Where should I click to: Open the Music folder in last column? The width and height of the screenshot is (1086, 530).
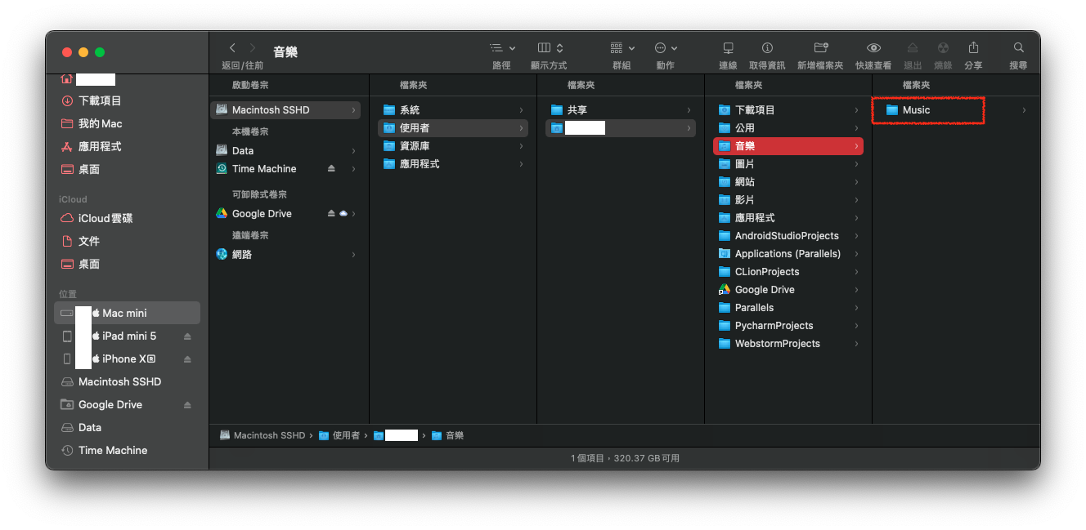(x=916, y=110)
